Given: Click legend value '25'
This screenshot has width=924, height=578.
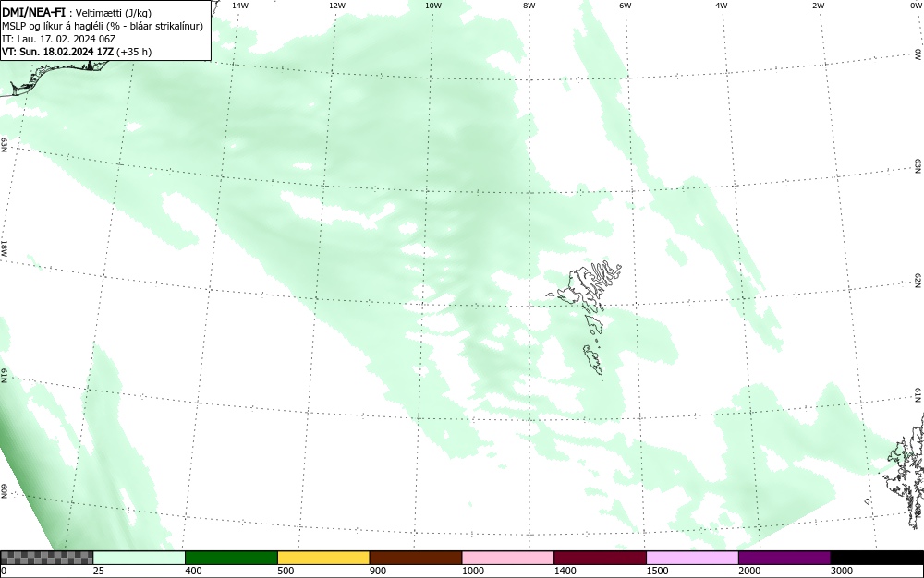Looking at the screenshot, I should (99, 571).
